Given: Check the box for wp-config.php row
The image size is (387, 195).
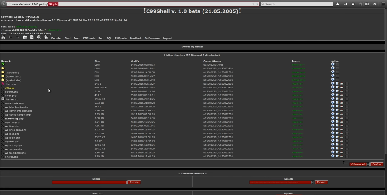Looking at the screenshot, I should [x=347, y=118].
